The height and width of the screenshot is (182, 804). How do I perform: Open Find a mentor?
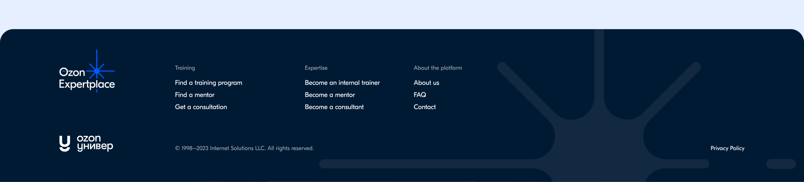(194, 95)
